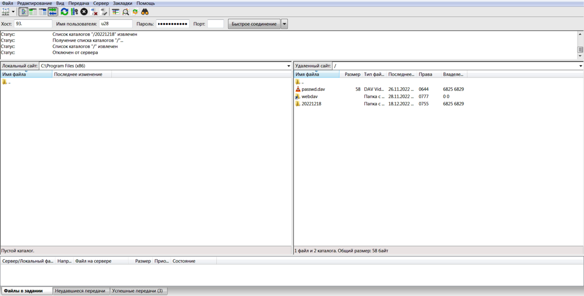The width and height of the screenshot is (584, 296).
Task: Click the remote status bar summary text
Action: pyautogui.click(x=341, y=251)
